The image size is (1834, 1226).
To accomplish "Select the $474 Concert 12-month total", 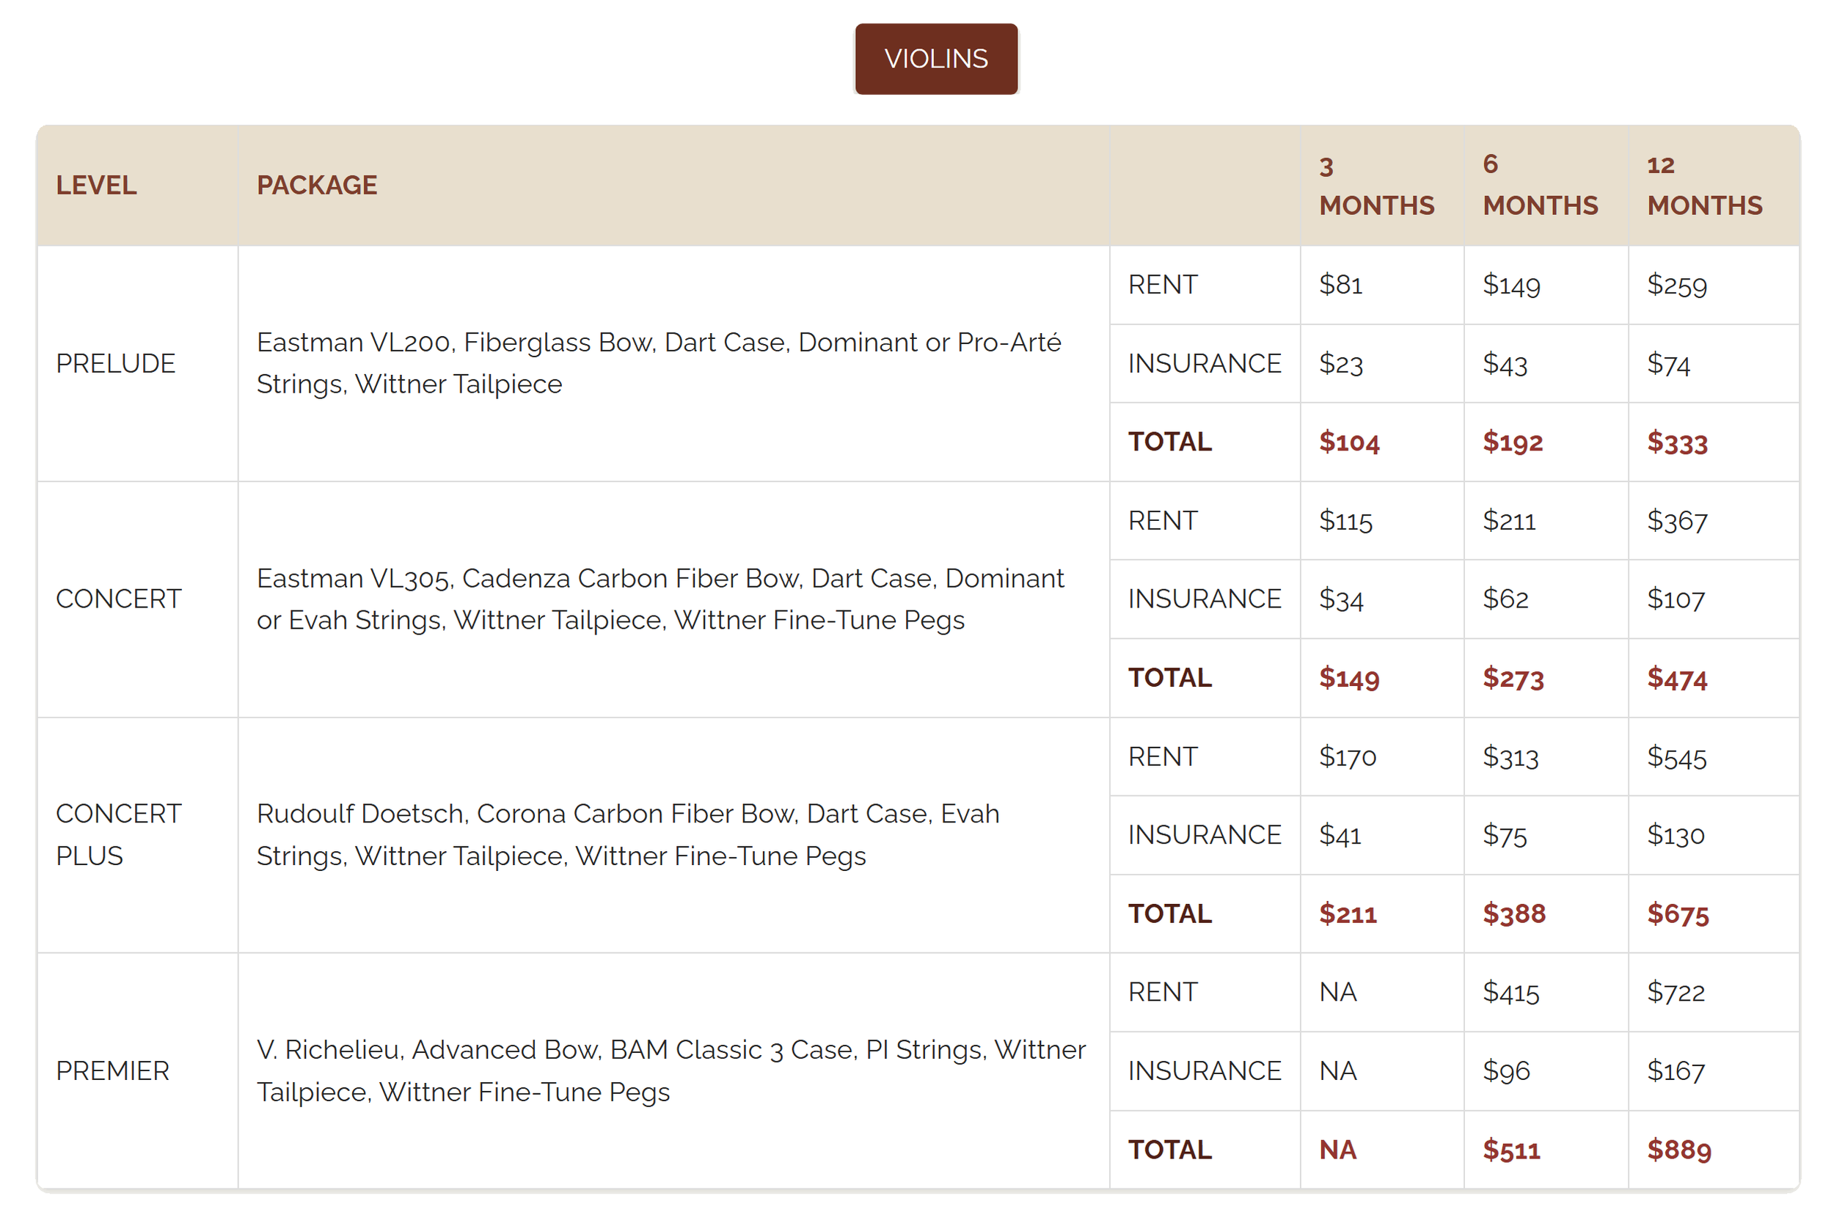I will (x=1677, y=678).
